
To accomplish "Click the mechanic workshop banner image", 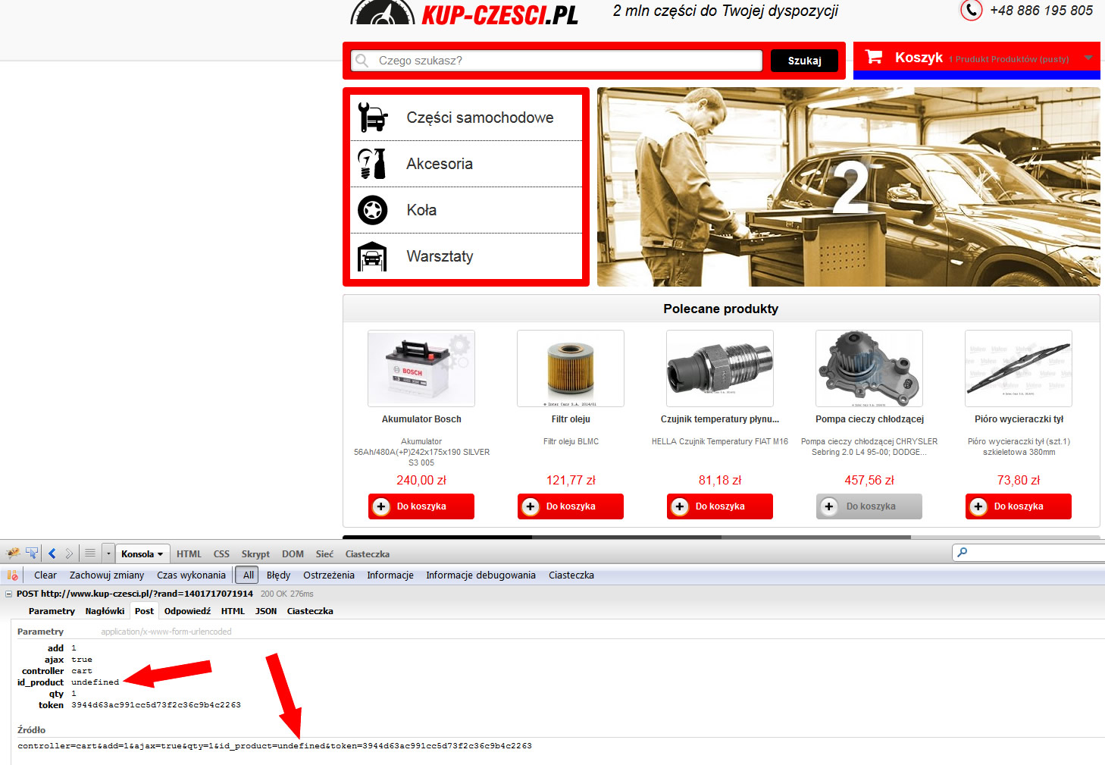I will click(849, 187).
